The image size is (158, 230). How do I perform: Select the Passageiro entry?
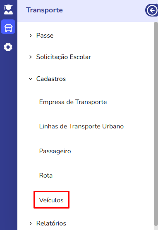click(55, 151)
